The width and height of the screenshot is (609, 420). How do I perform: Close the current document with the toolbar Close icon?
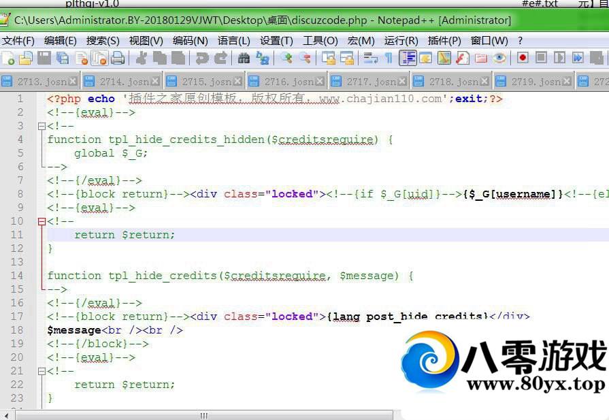pyautogui.click(x=82, y=59)
